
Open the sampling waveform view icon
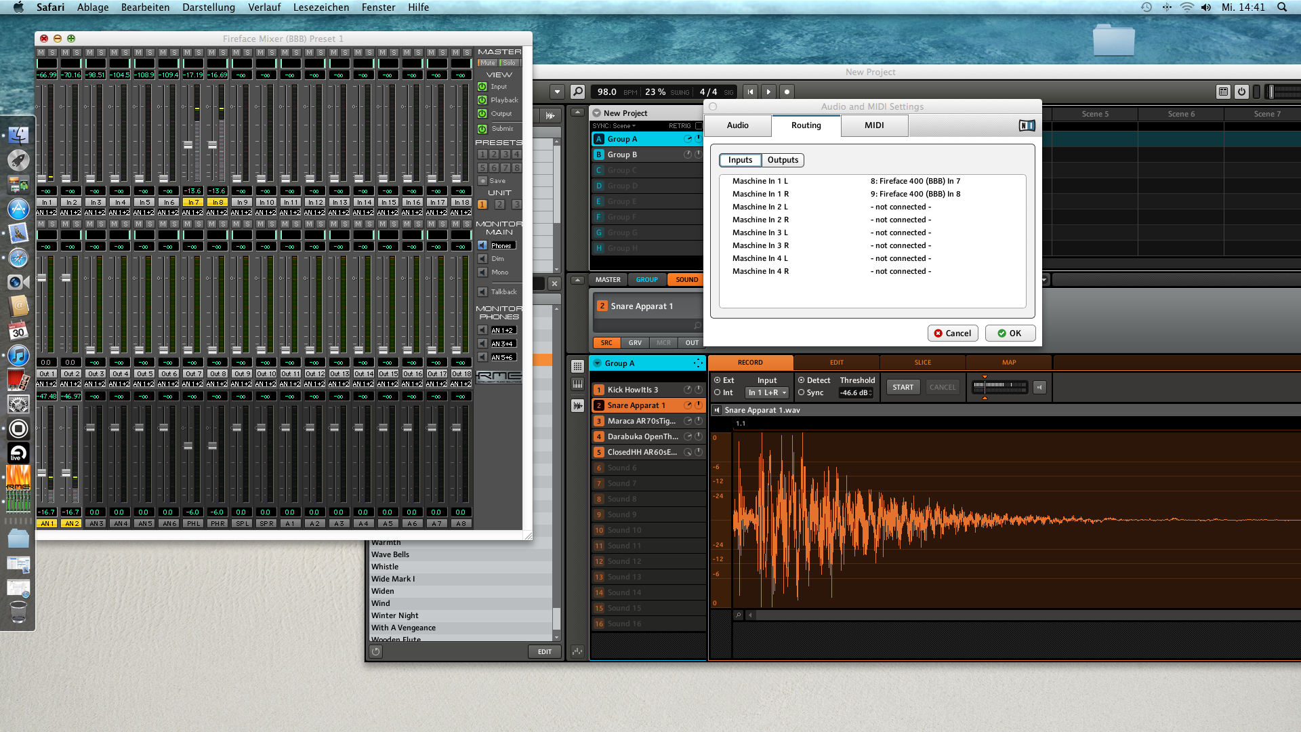click(x=577, y=405)
